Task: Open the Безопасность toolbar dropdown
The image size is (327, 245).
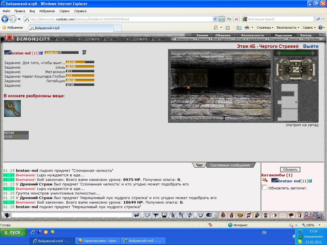Action: [x=288, y=28]
